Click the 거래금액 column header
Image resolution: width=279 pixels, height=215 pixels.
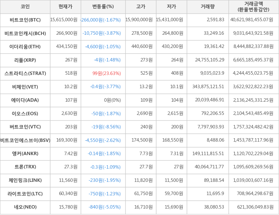coord(253,6)
